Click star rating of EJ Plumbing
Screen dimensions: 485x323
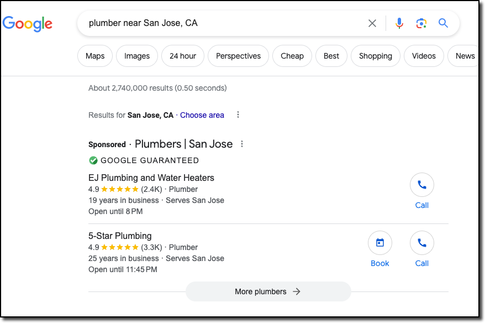click(x=120, y=189)
